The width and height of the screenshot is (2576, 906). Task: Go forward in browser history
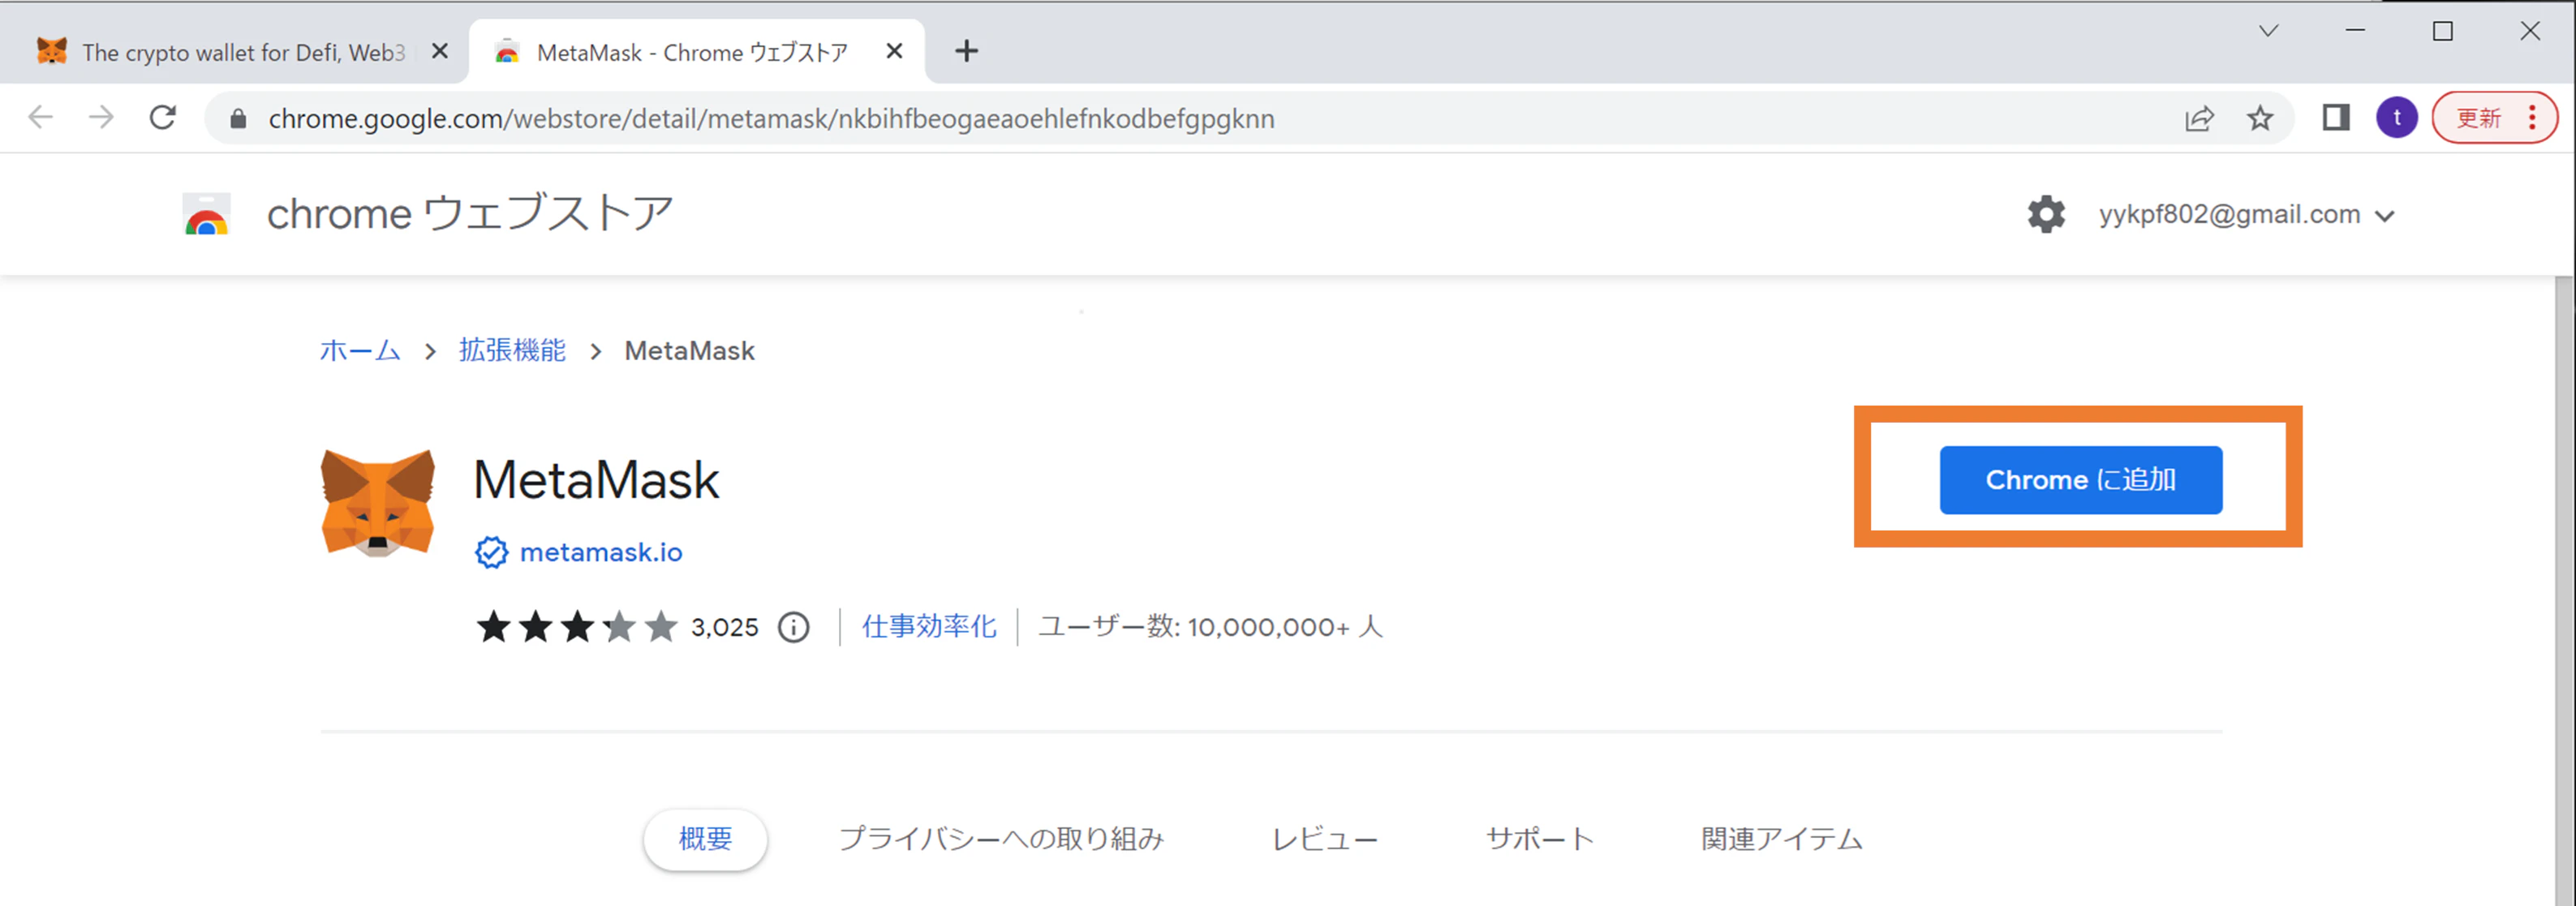(x=101, y=118)
